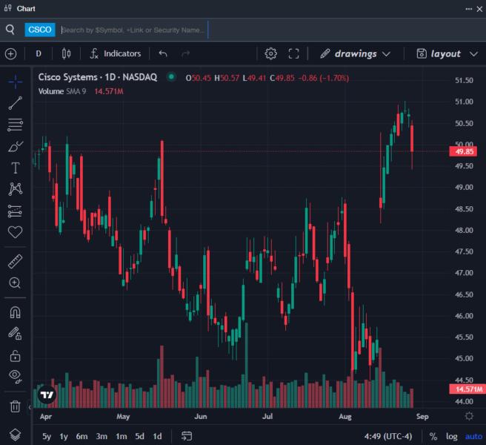
Task: Open the more options ellipsis menu
Action: pyautogui.click(x=469, y=9)
